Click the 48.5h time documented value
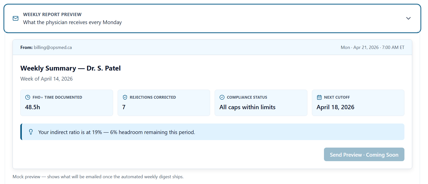Image resolution: width=428 pixels, height=184 pixels. pos(33,107)
